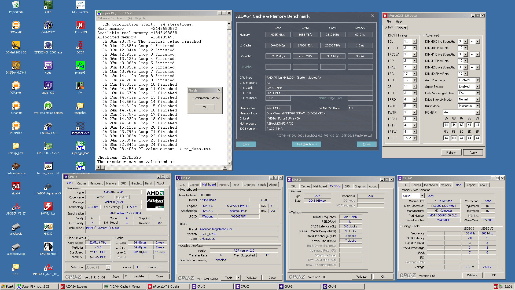This screenshot has height=290, width=515.
Task: Click Apply in nForce2XT
Action: [473, 152]
